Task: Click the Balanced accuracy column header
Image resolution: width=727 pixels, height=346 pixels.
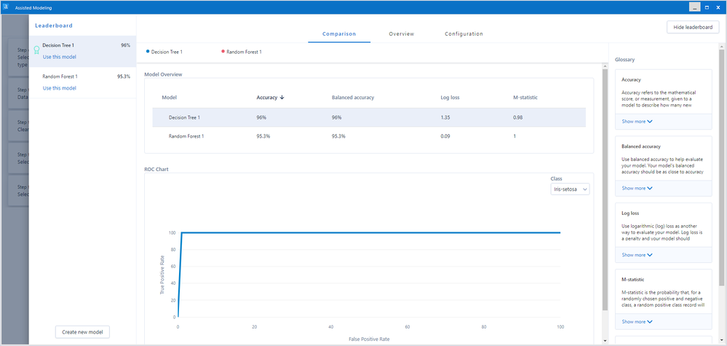Action: 353,98
